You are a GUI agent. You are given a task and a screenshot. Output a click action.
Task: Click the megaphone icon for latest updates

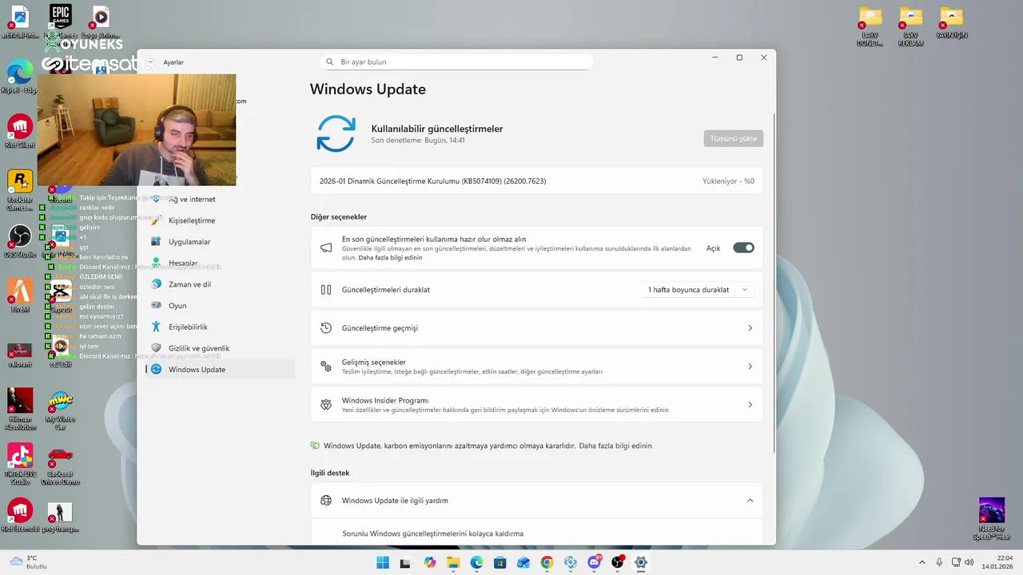tap(326, 248)
